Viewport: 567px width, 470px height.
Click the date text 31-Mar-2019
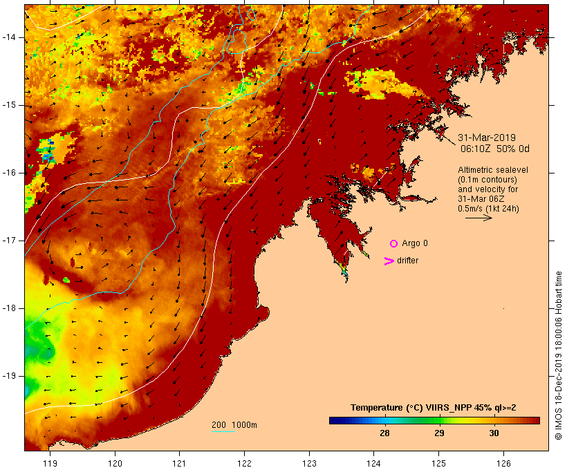pos(487,138)
